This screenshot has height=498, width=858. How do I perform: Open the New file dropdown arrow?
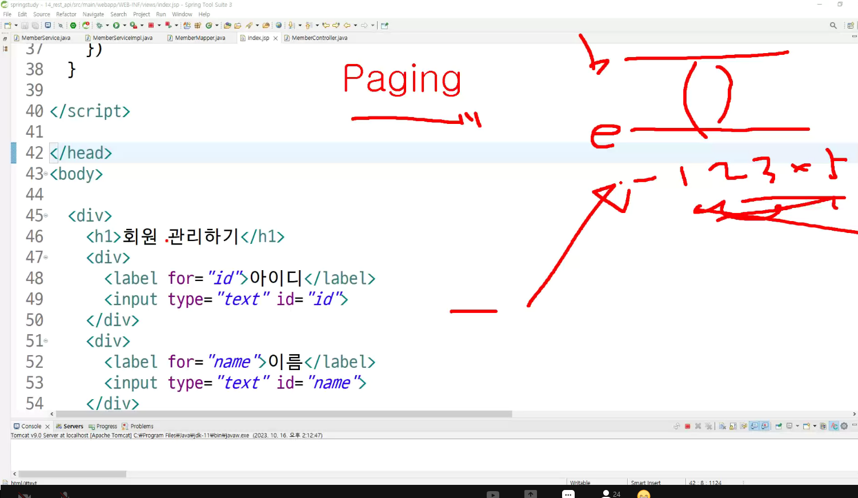pos(15,25)
